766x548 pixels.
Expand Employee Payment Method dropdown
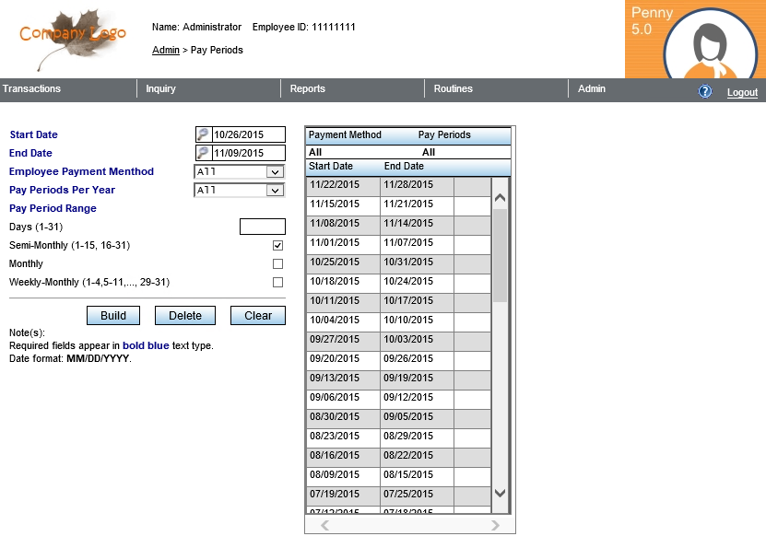click(x=274, y=171)
